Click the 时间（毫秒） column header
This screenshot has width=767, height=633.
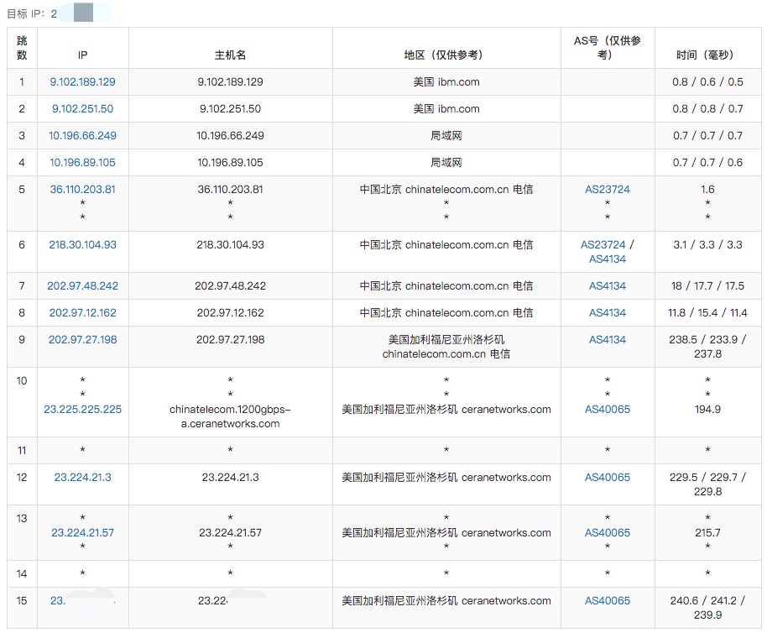coord(707,55)
